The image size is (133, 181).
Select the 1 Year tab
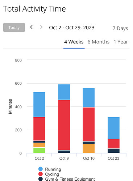click(121, 42)
